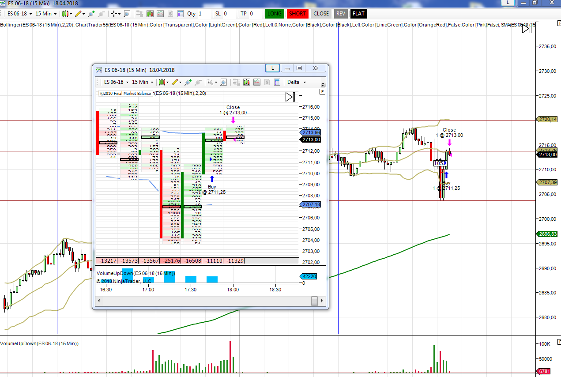The width and height of the screenshot is (561, 377).
Task: Select crosshair cursor tool in main toolbar
Action: pyautogui.click(x=114, y=14)
